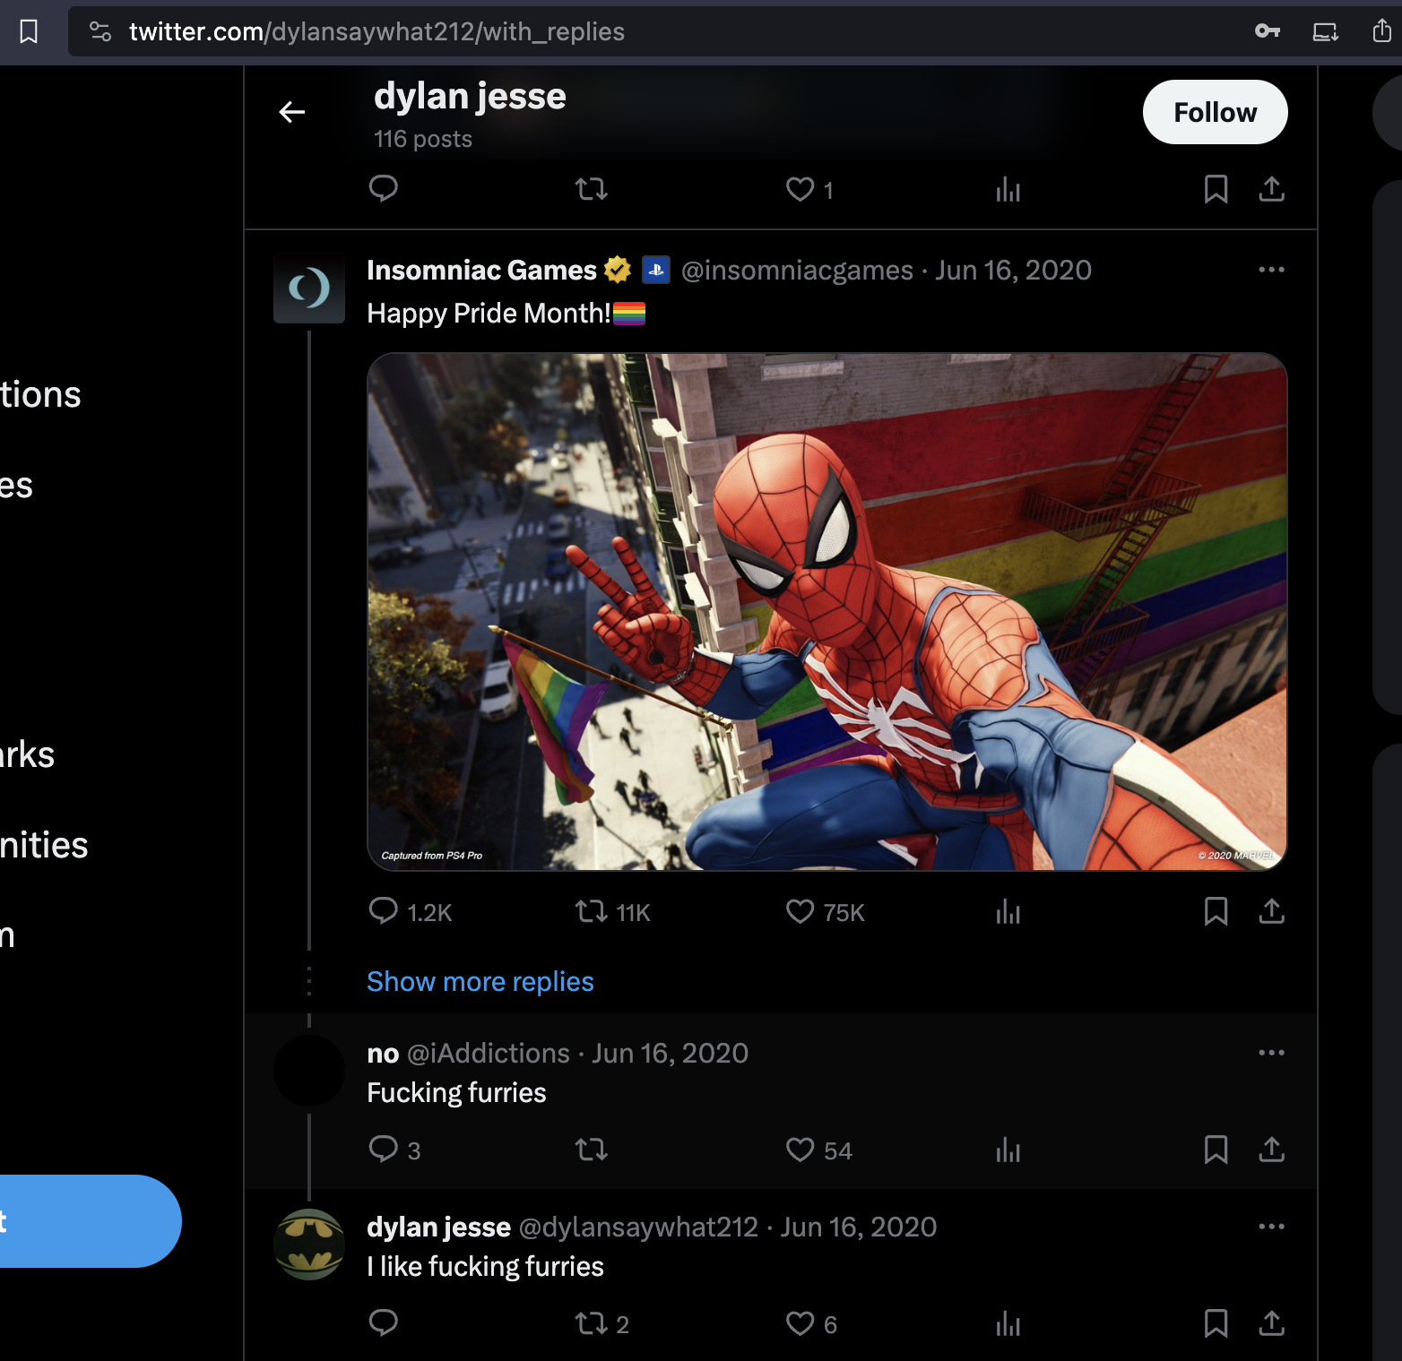Screen dimensions: 1402x1361
Task: Share the @iAddictions reply
Action: 1272,1150
